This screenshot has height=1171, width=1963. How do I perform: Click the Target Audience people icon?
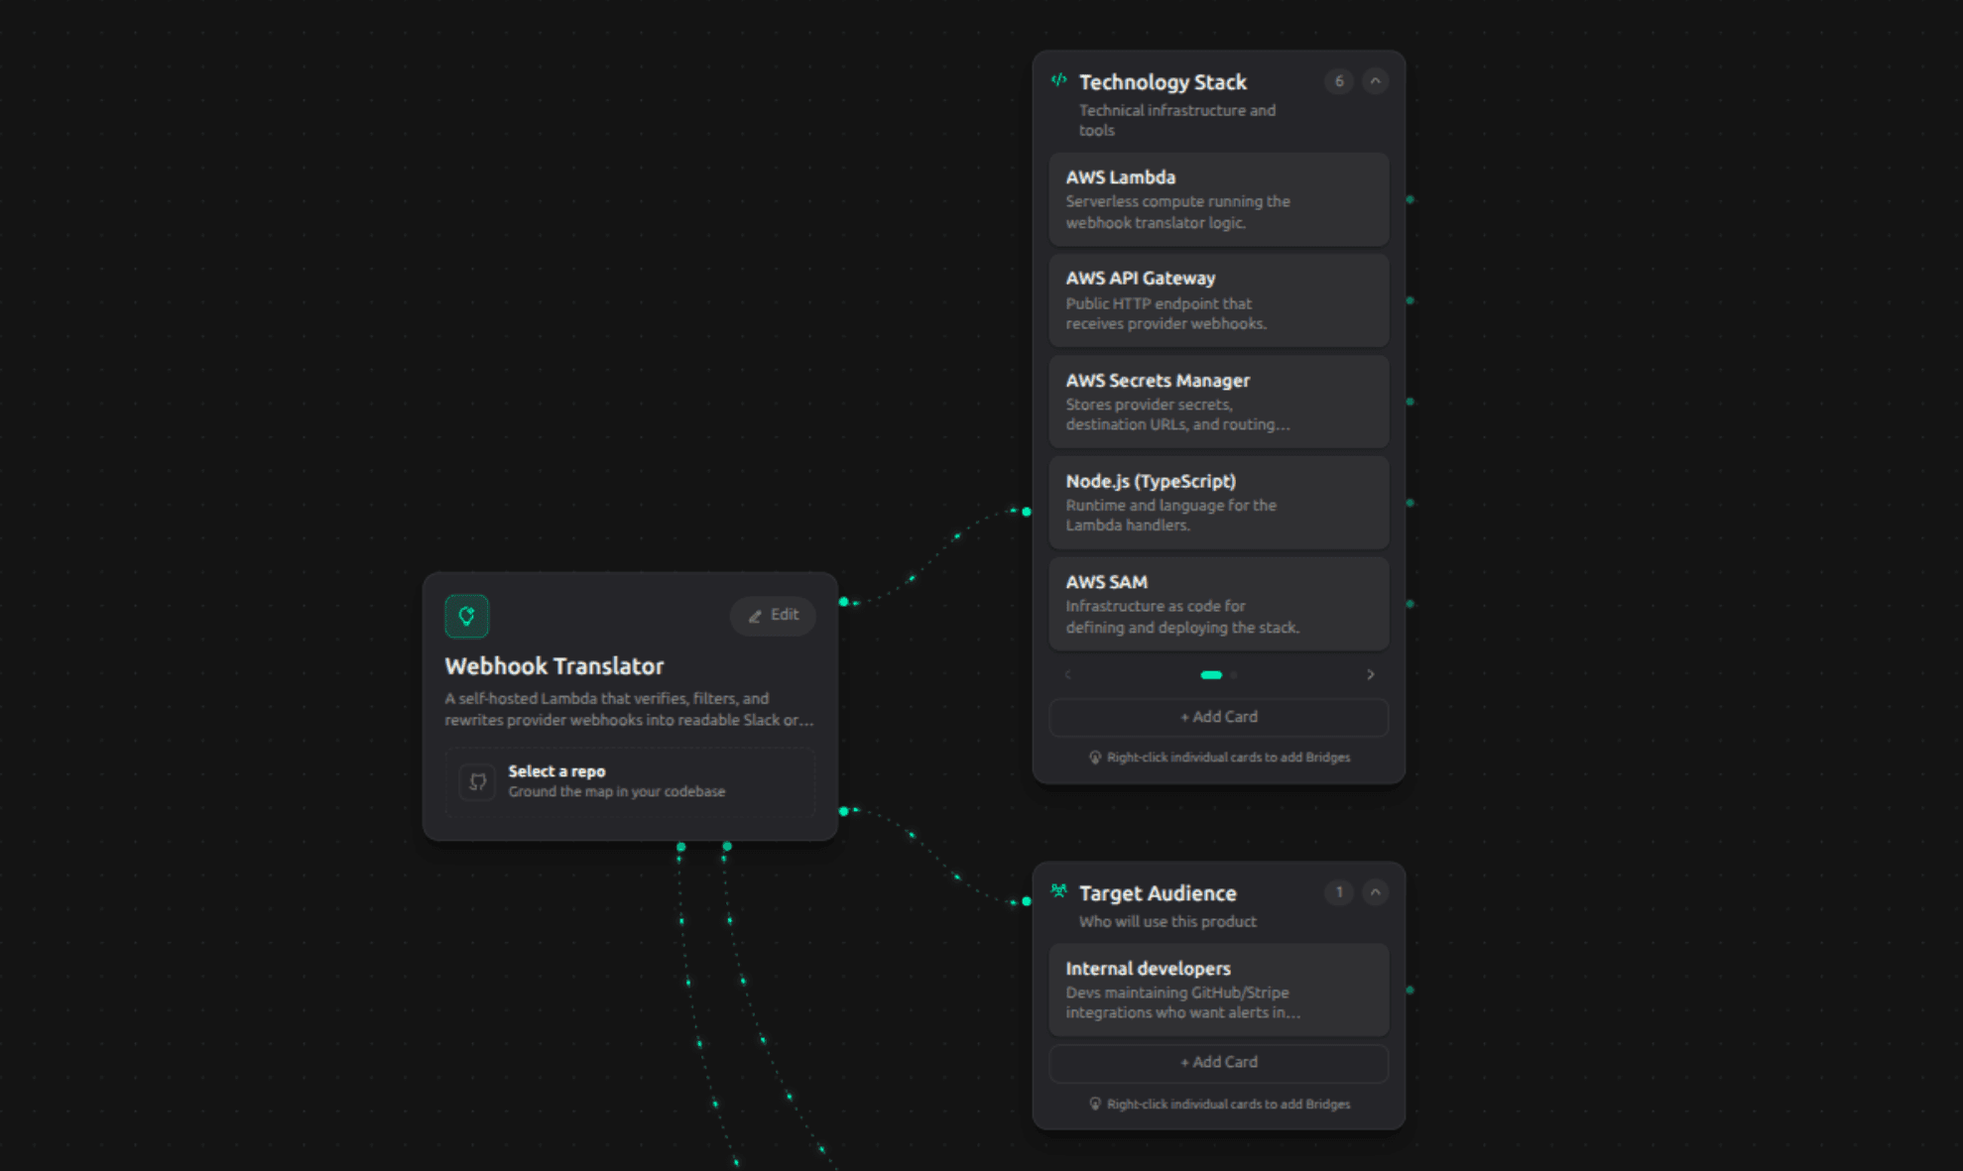1059,891
